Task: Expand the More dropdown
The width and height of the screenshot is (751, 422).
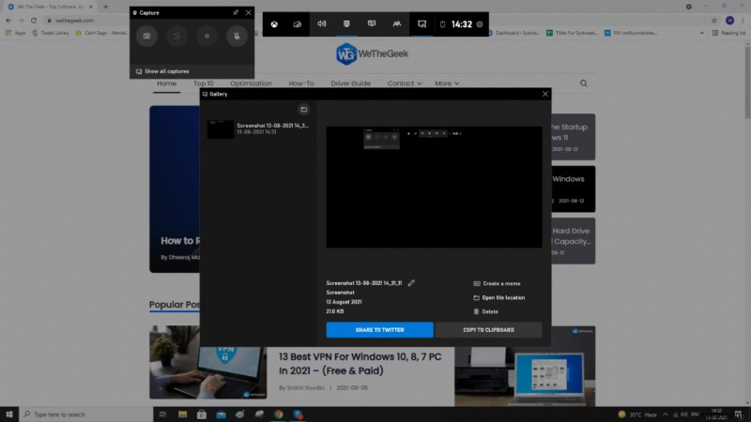Action: point(447,83)
